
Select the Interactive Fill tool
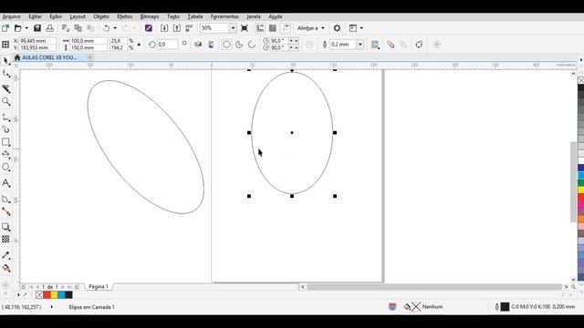click(x=6, y=268)
